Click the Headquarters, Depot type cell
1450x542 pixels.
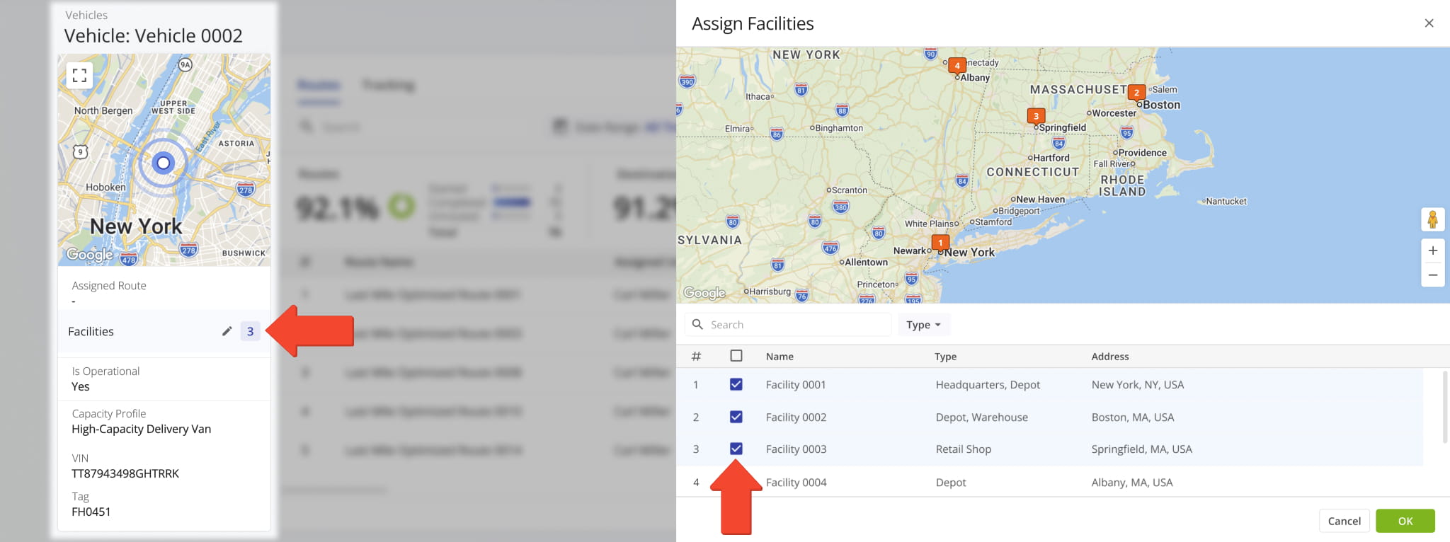(988, 385)
